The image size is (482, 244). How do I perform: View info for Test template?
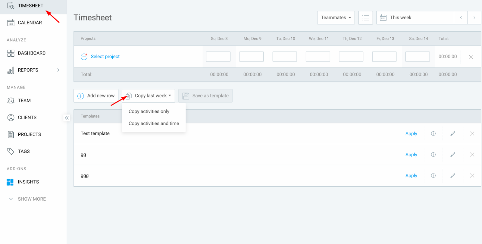click(x=433, y=133)
